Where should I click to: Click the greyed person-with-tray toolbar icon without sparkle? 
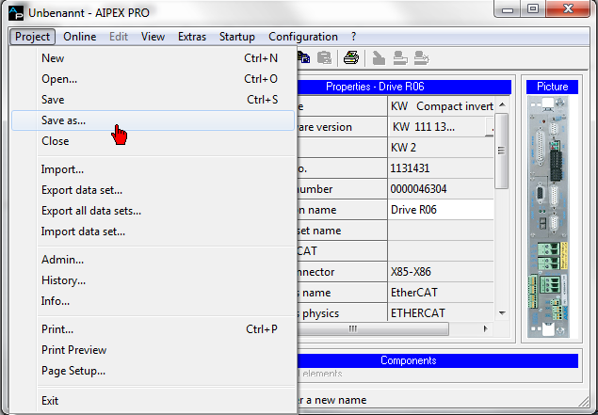(x=400, y=58)
